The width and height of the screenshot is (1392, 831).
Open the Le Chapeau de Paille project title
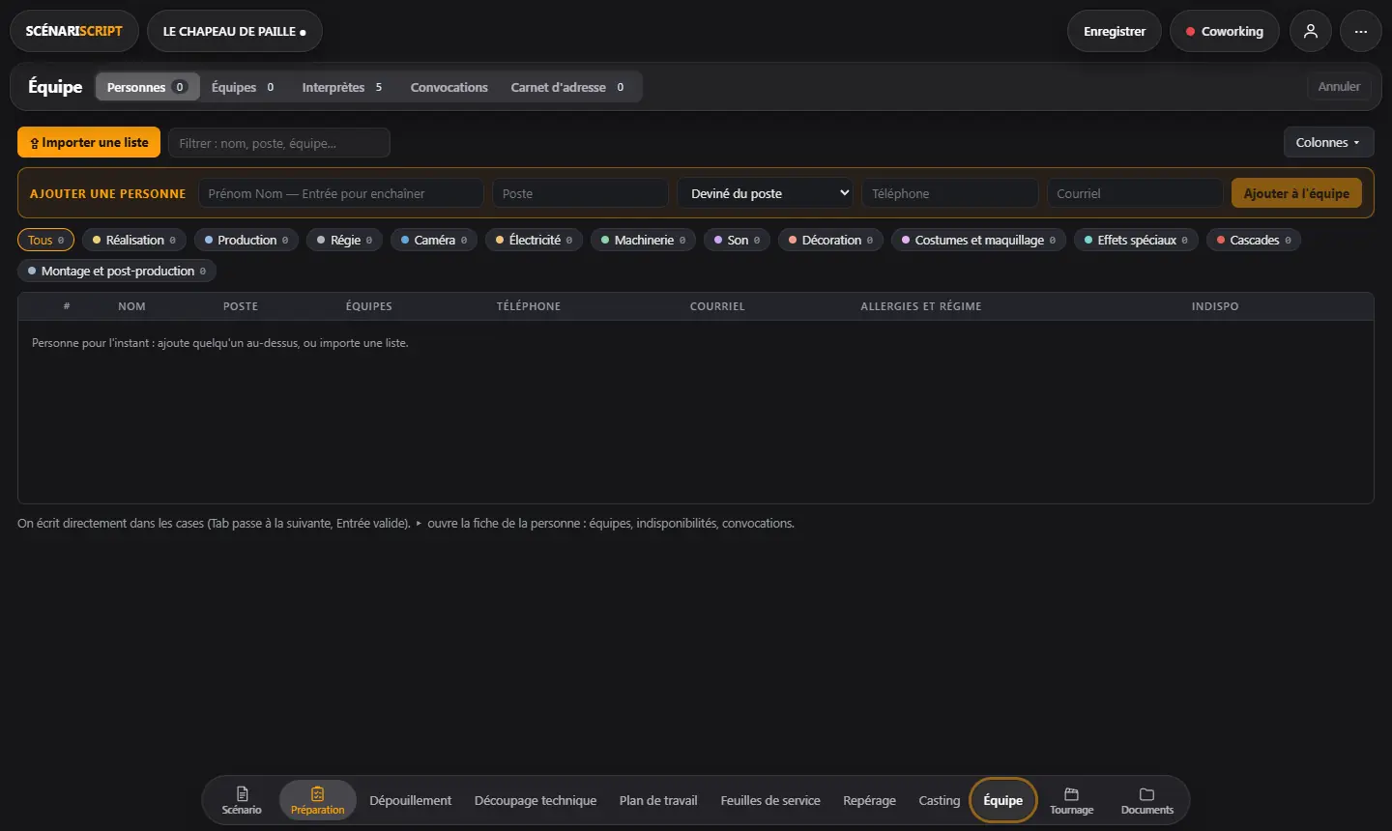pyautogui.click(x=235, y=31)
